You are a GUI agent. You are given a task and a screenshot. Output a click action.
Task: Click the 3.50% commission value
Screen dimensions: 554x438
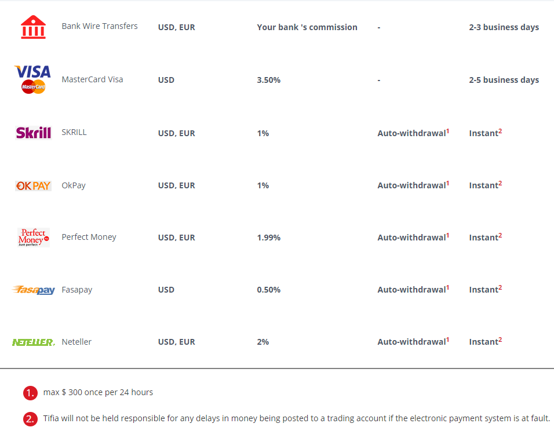click(x=269, y=80)
